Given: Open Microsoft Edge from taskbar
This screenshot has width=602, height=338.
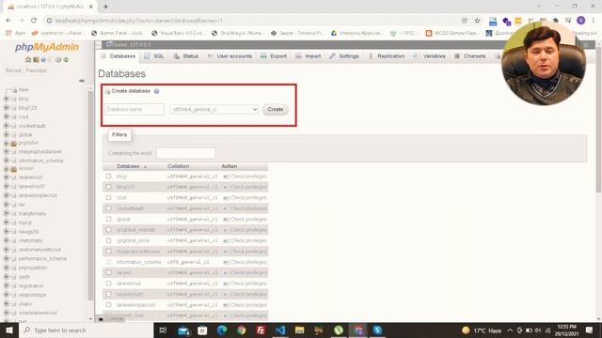Looking at the screenshot, I should click(x=222, y=330).
